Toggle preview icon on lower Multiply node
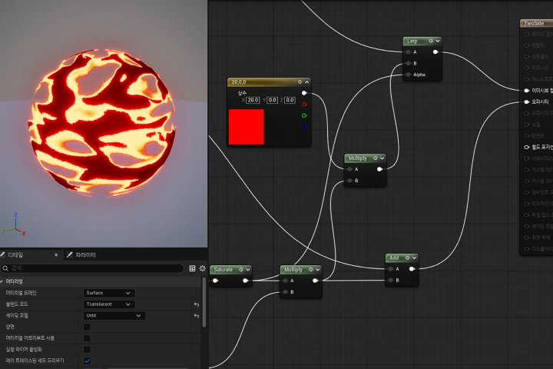This screenshot has width=553, height=369. 311,269
